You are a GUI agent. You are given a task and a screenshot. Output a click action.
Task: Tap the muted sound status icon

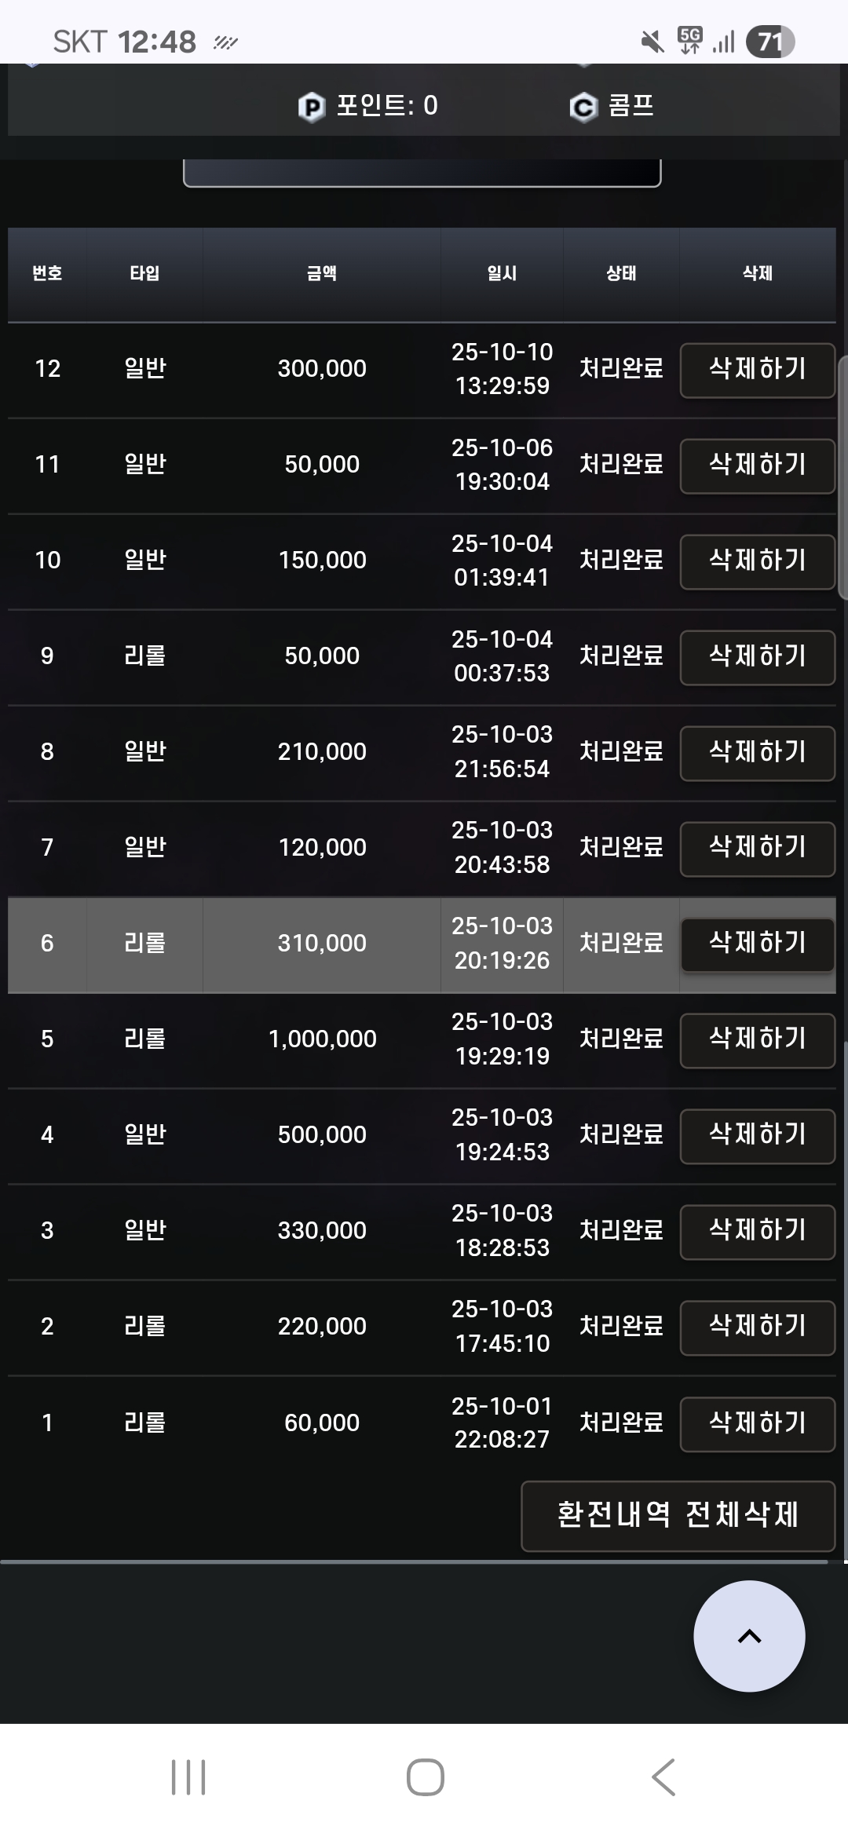coord(652,42)
